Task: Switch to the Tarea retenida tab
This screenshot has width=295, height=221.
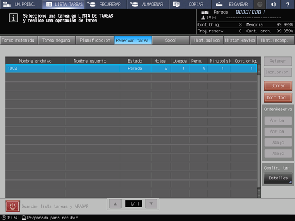Action: (x=18, y=40)
